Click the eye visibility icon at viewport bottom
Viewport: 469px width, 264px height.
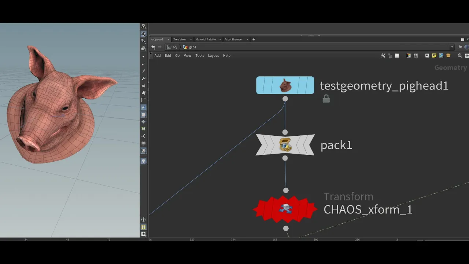(144, 234)
